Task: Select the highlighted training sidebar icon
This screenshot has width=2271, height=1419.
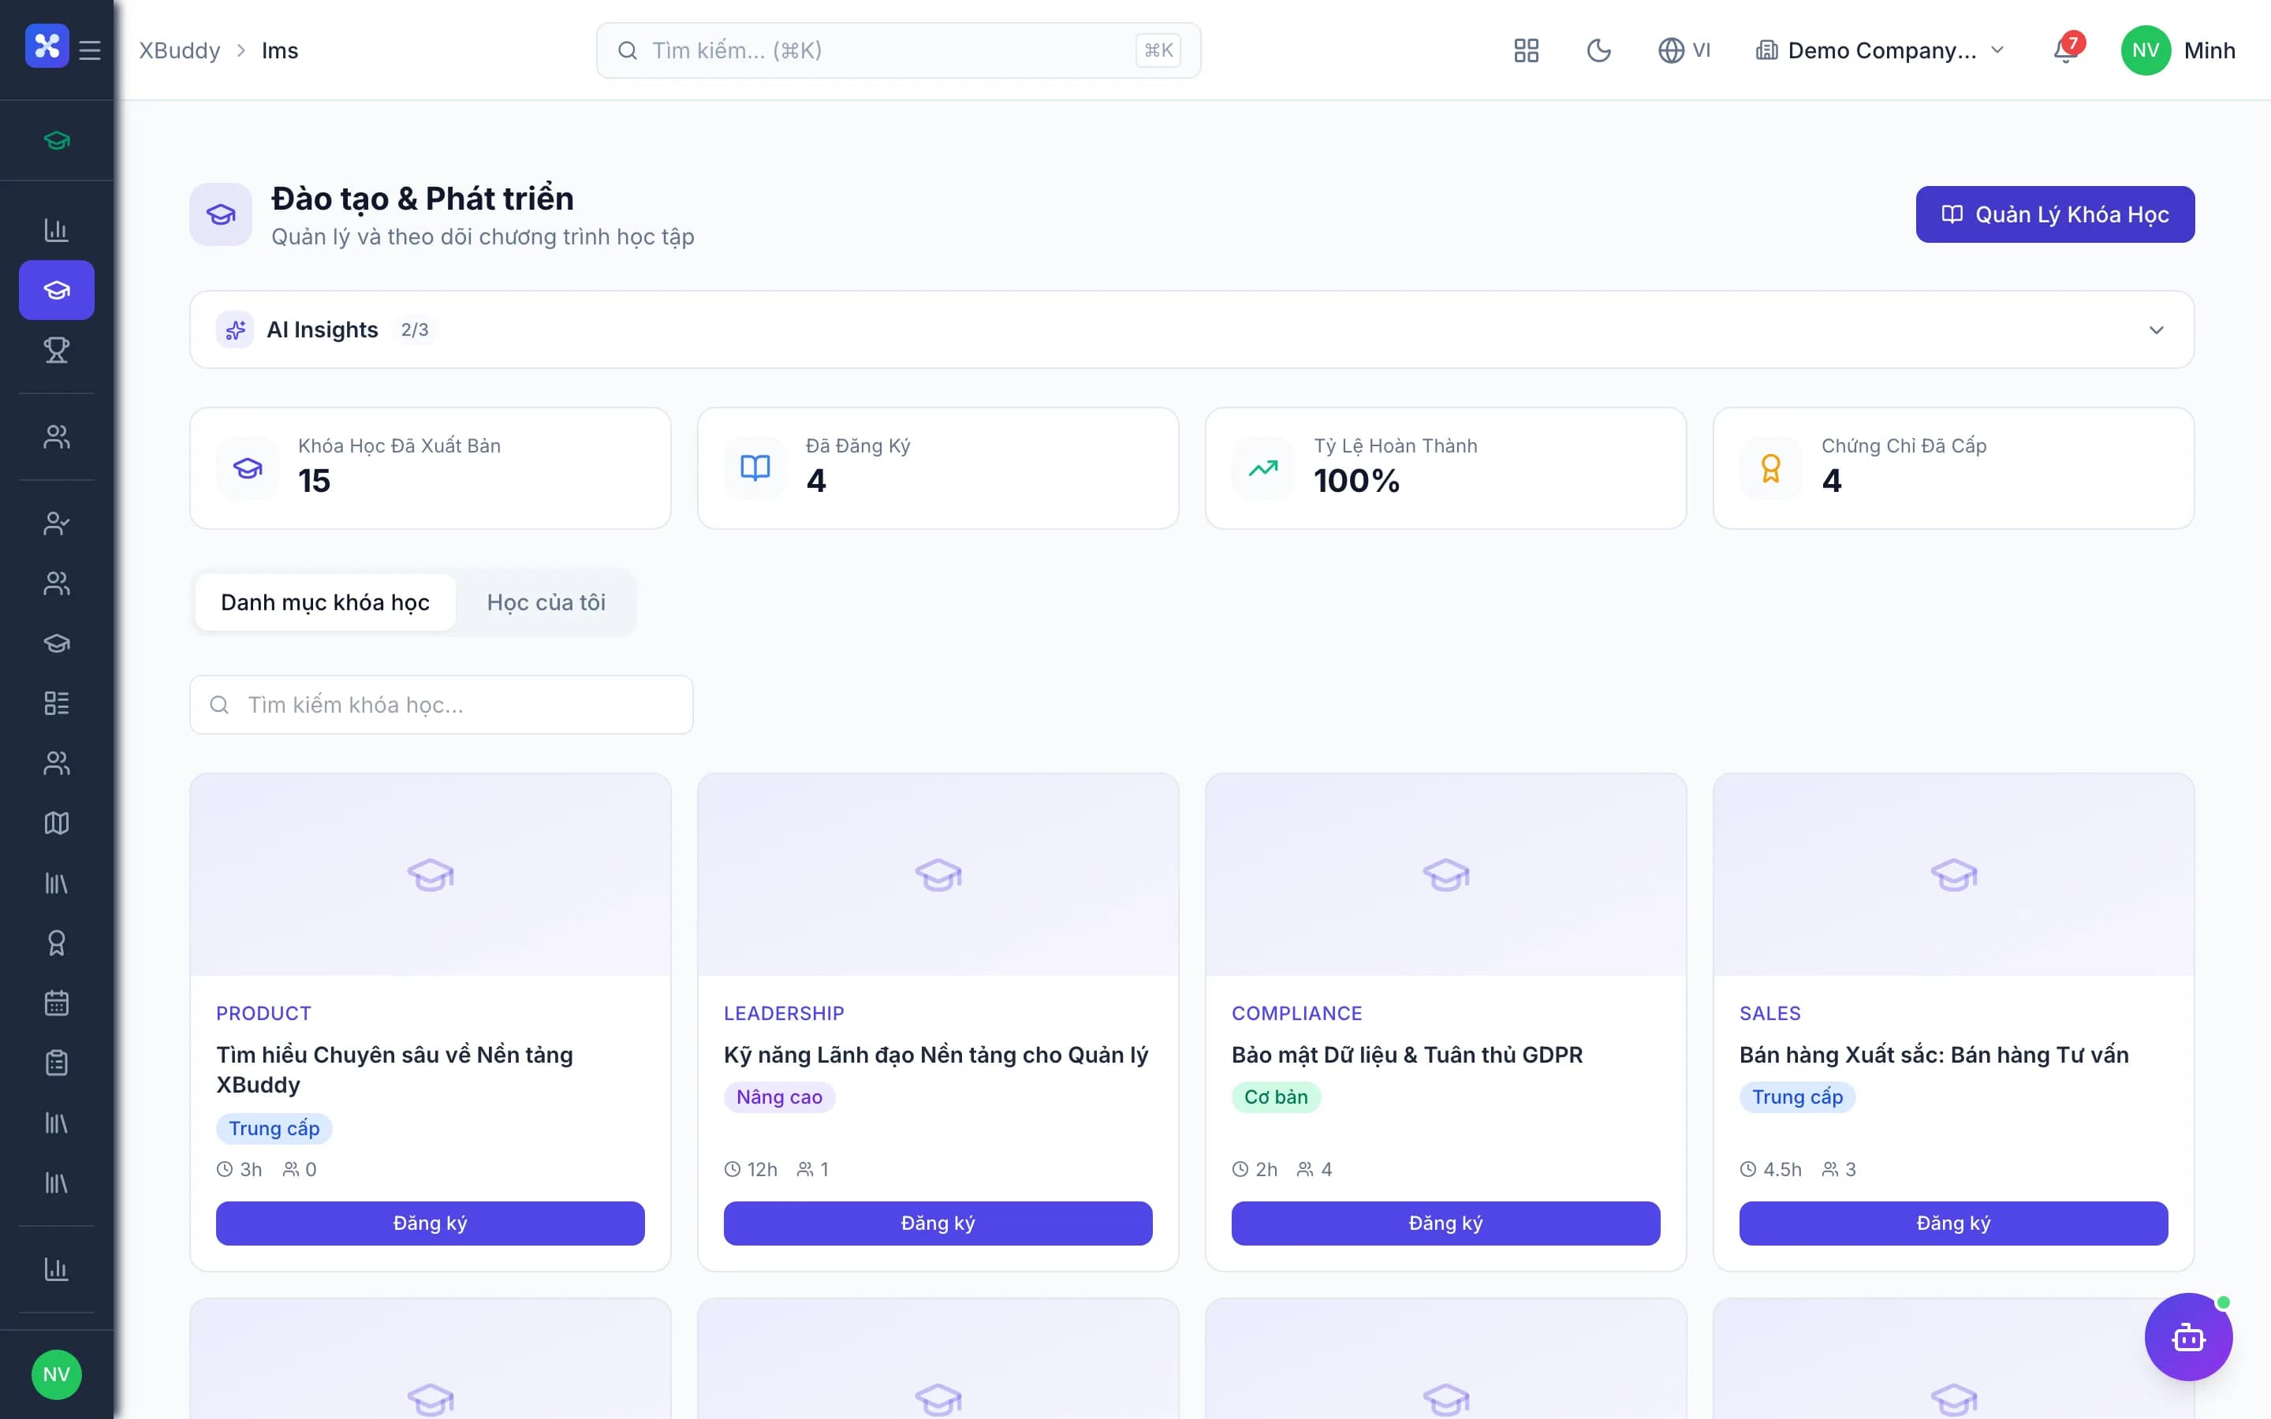Action: 56,290
